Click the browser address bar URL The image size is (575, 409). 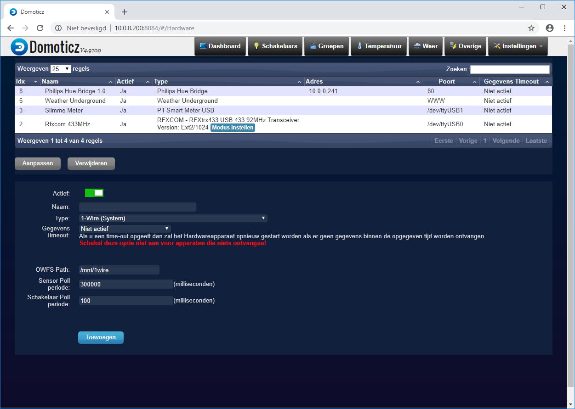pyautogui.click(x=154, y=28)
